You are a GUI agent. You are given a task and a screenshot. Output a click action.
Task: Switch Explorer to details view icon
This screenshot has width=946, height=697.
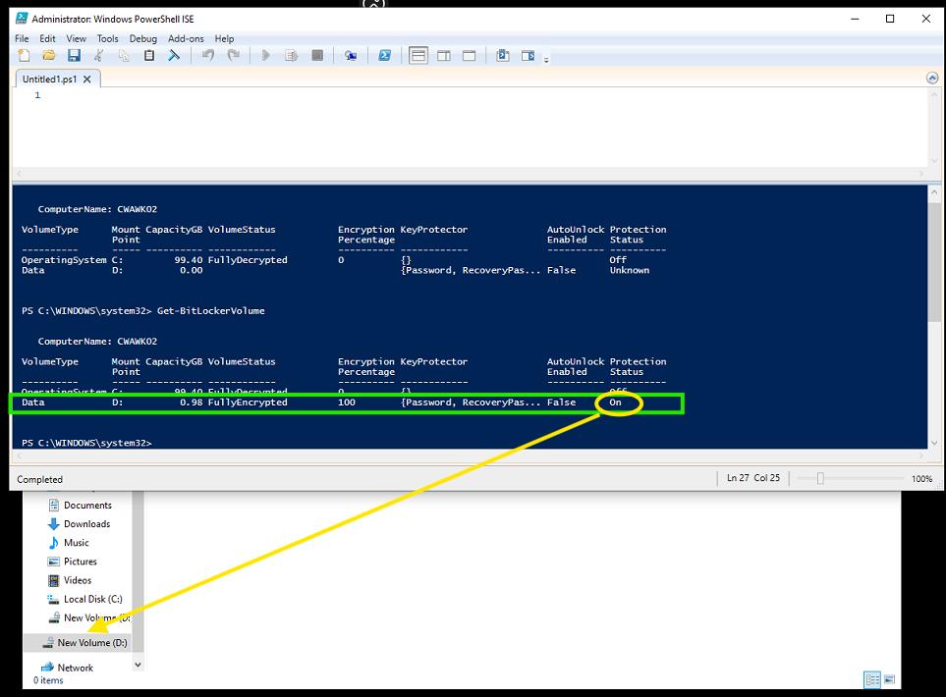point(872,679)
